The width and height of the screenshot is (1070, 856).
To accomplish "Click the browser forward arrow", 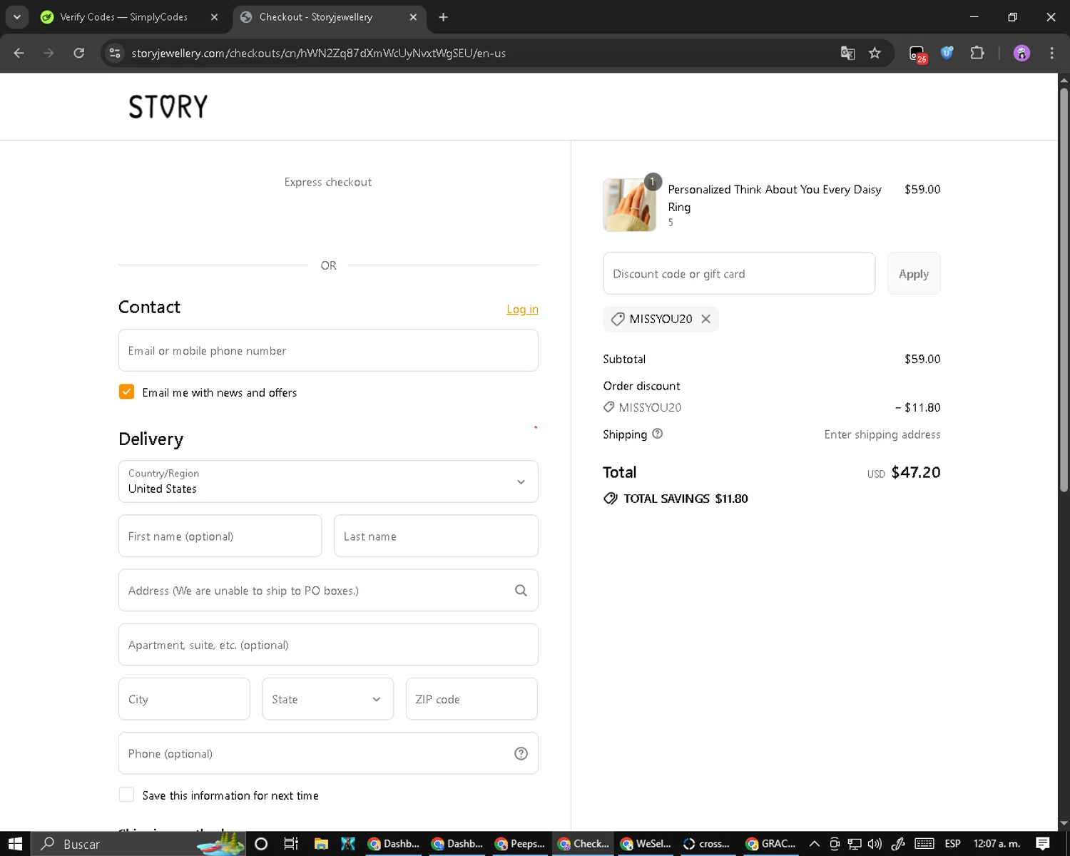I will [x=49, y=53].
